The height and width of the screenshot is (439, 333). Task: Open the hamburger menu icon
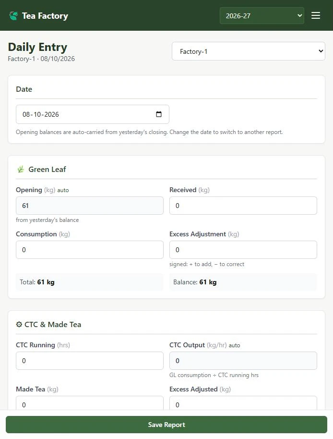click(316, 15)
